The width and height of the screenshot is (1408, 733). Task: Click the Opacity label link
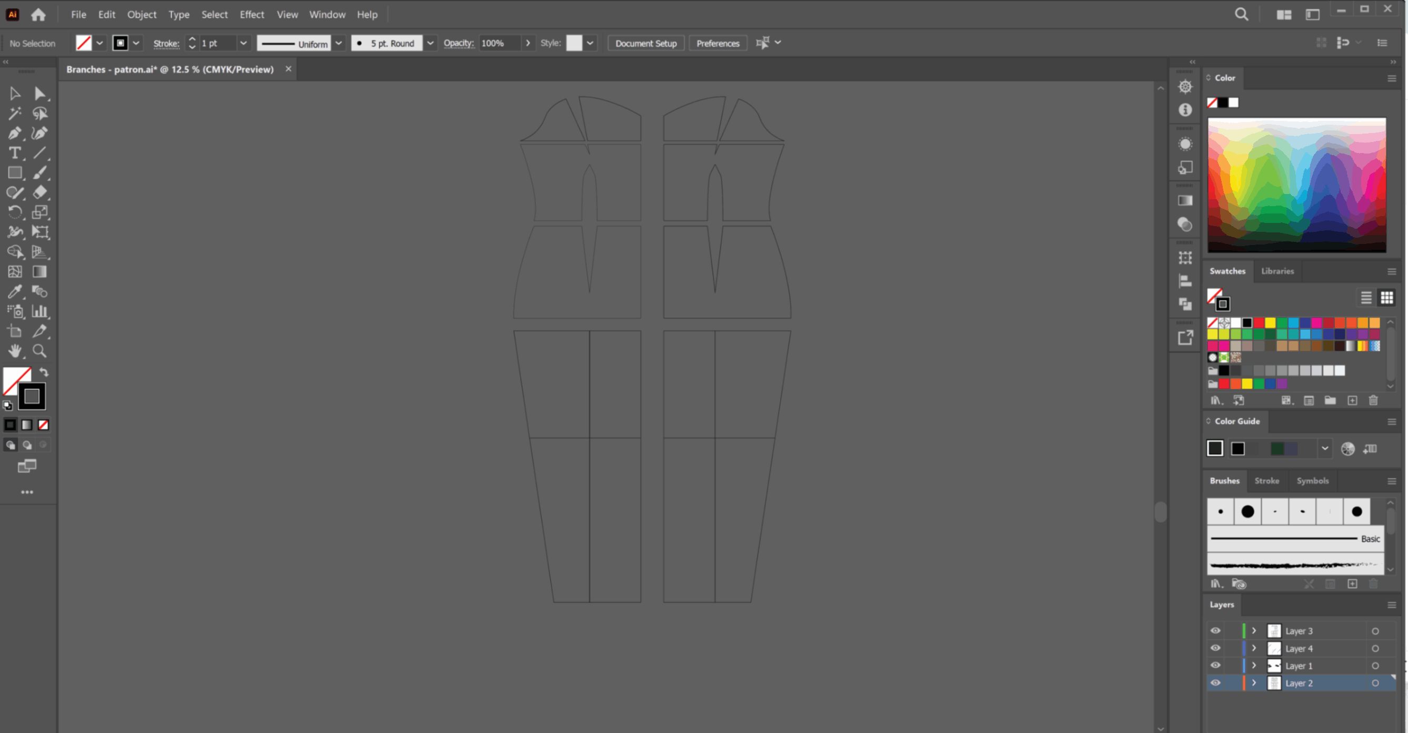click(458, 43)
